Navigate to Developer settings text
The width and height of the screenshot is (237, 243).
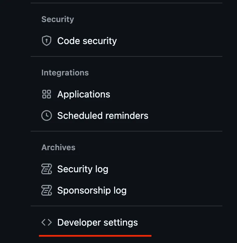click(98, 223)
